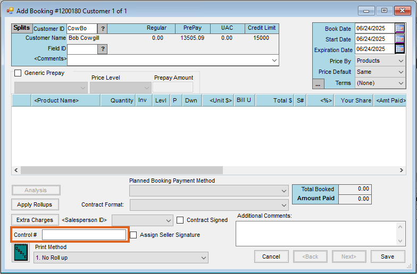Click the Cancel button
This screenshot has width=417, height=274.
(271, 256)
